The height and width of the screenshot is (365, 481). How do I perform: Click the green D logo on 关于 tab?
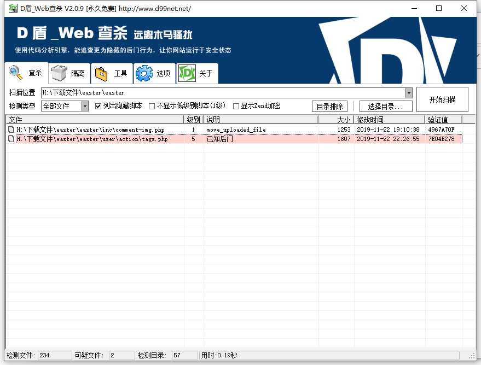pos(187,73)
